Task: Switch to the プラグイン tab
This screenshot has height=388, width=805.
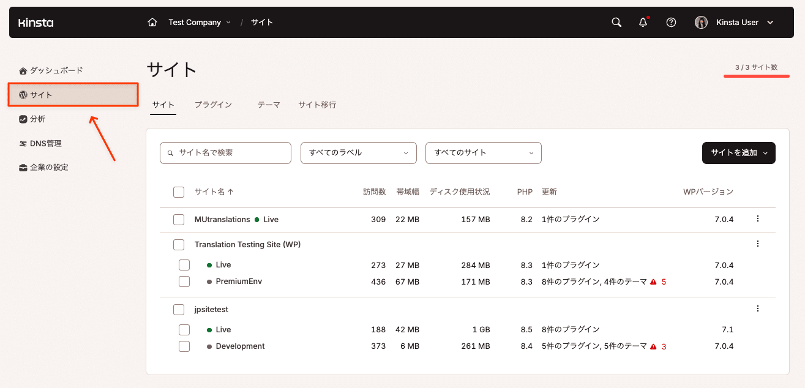Action: click(213, 105)
